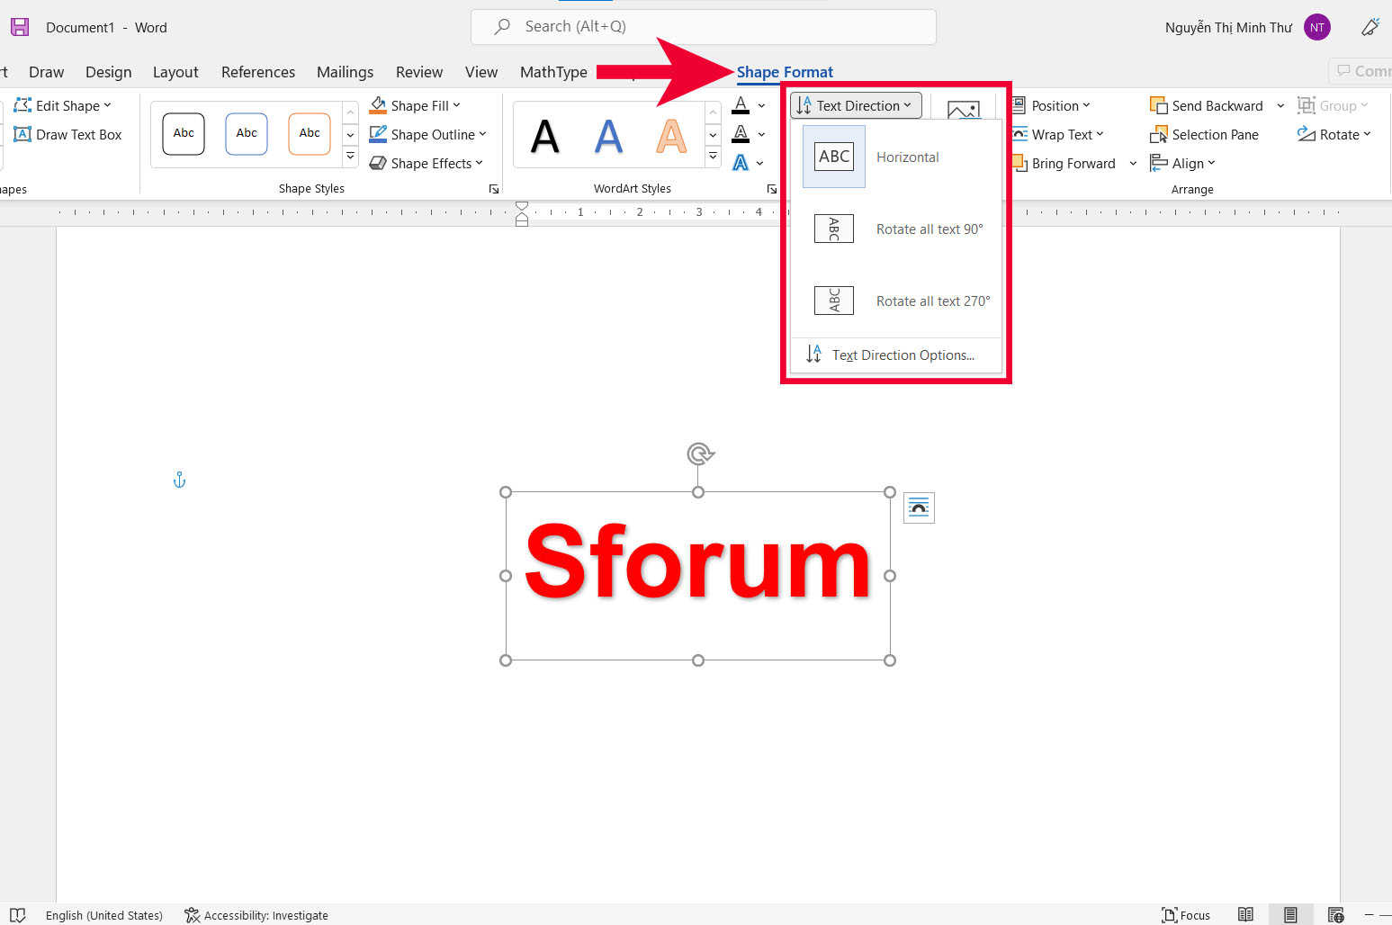Switch to Web Layout view
The height and width of the screenshot is (925, 1392).
(x=1336, y=915)
